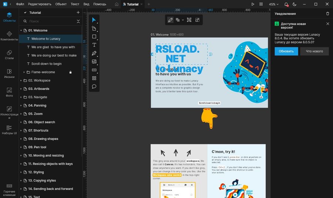The image size is (333, 198).
Task: Clear notifications with the trash icon
Action: [x=327, y=14]
